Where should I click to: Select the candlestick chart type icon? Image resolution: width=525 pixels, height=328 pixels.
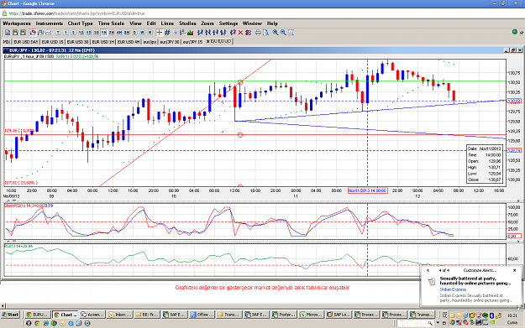[x=33, y=33]
